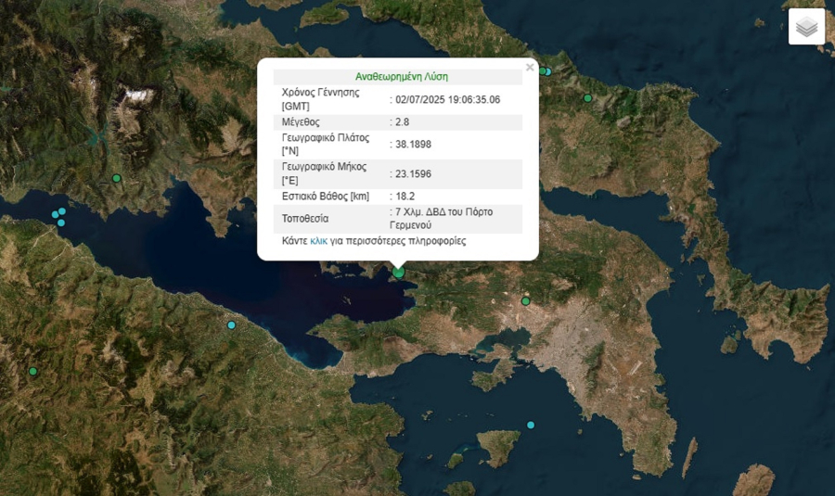Click the cyan marker on Peloponnese north coast
835x496 pixels.
coord(231,325)
